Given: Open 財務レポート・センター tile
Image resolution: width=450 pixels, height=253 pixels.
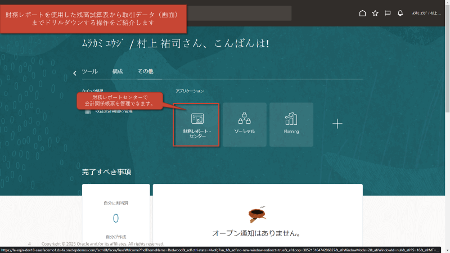Looking at the screenshot, I should tap(196, 125).
